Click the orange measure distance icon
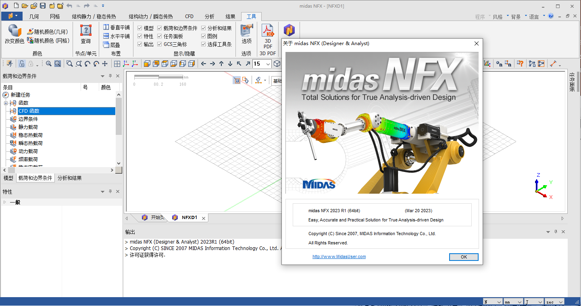Screen dimensions: 581x306 click(553, 64)
